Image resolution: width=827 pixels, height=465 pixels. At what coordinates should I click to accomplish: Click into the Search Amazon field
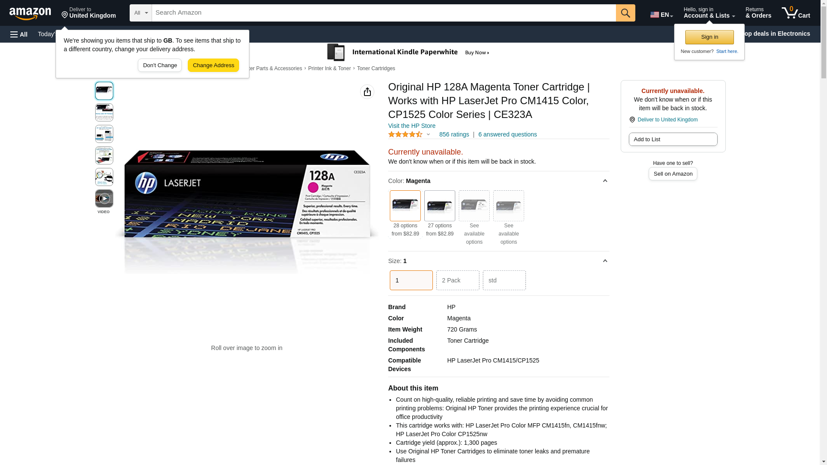[x=383, y=13]
